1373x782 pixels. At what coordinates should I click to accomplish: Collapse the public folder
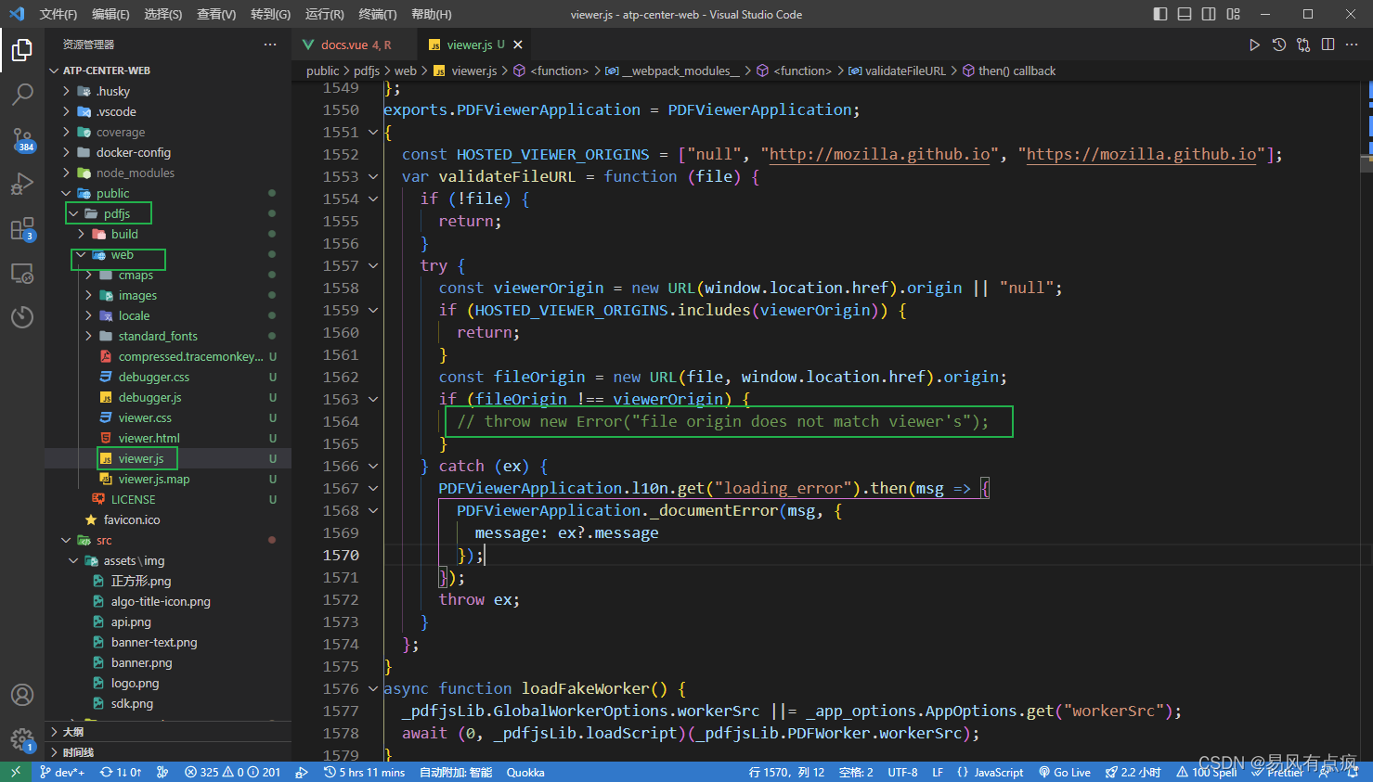coord(167,193)
